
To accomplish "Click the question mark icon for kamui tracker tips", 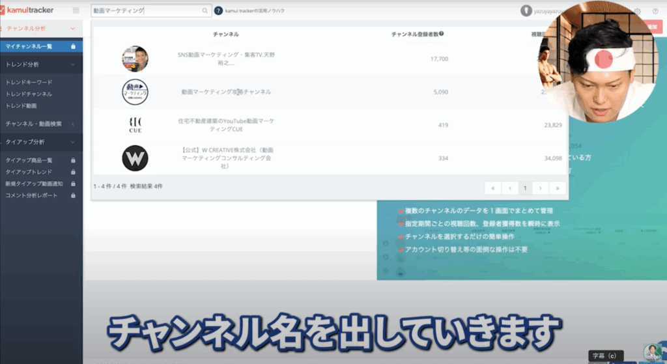I will (x=219, y=11).
